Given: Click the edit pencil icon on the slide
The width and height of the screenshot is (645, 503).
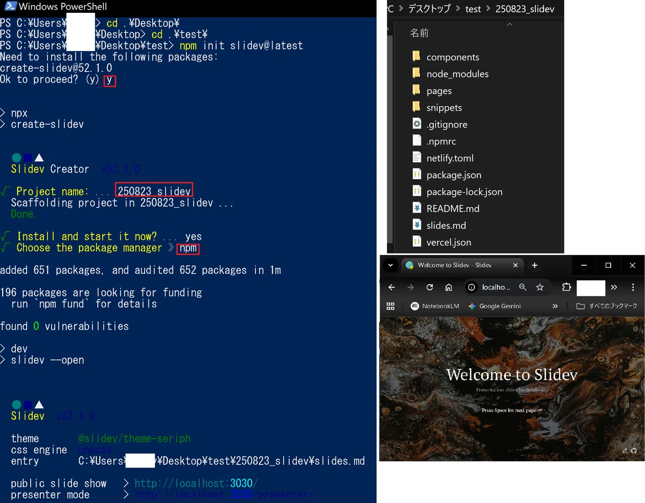Looking at the screenshot, I should pyautogui.click(x=625, y=451).
